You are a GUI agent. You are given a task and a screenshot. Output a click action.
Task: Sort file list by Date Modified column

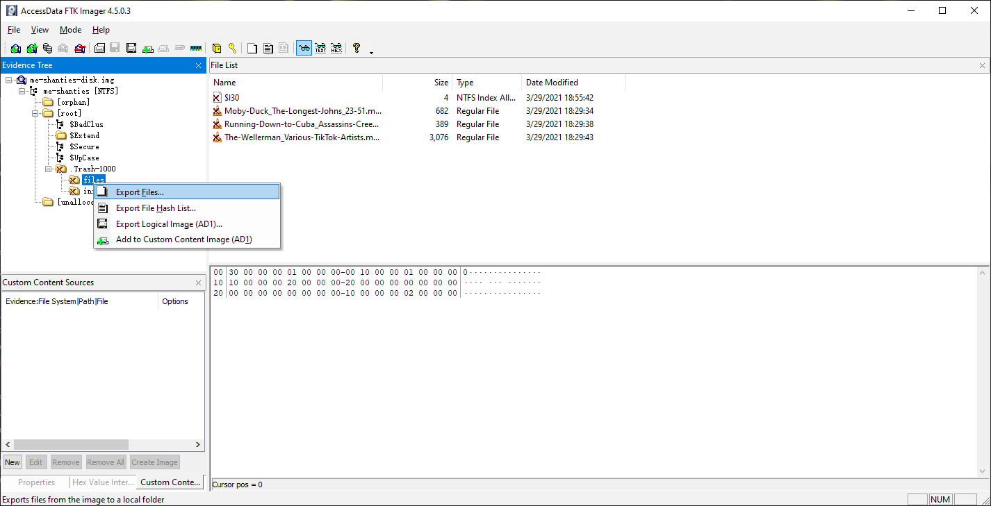(573, 83)
